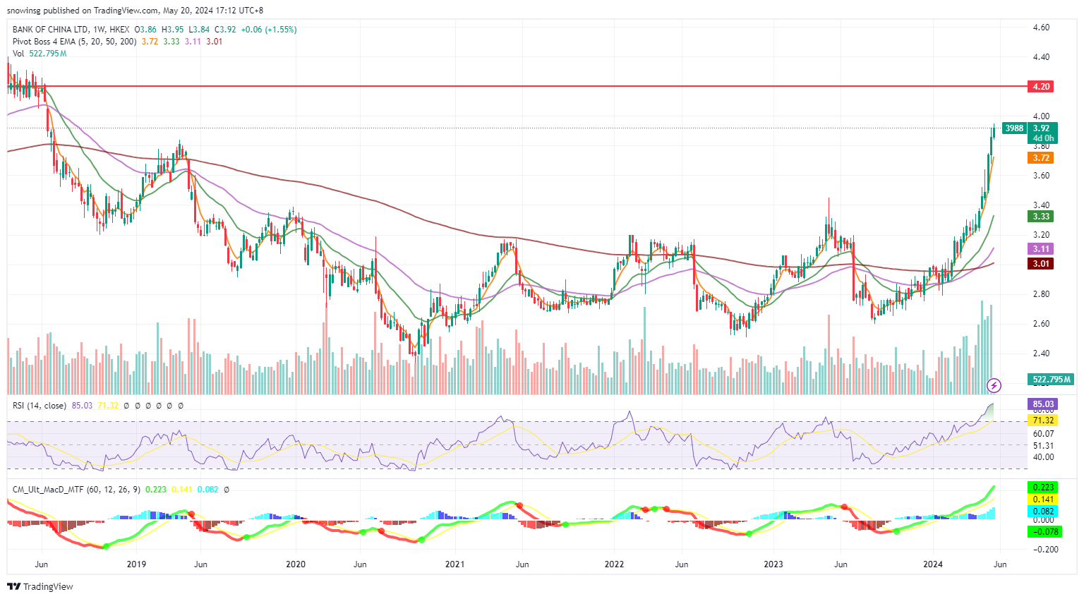The width and height of the screenshot is (1084, 599).
Task: Click the O3.86 open value
Action: pyautogui.click(x=145, y=30)
